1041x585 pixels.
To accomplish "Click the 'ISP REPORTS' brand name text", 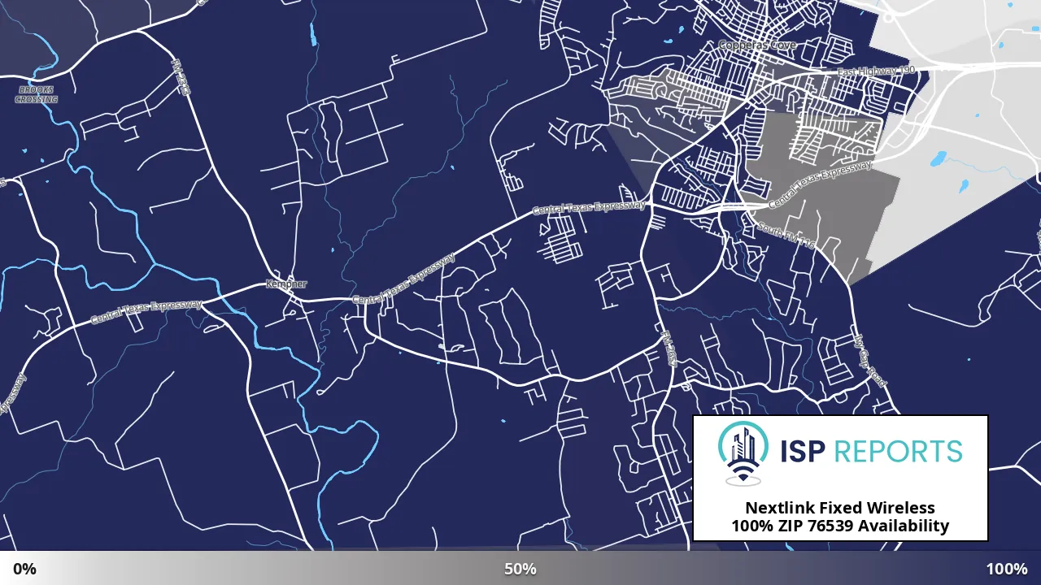I will pos(871,451).
